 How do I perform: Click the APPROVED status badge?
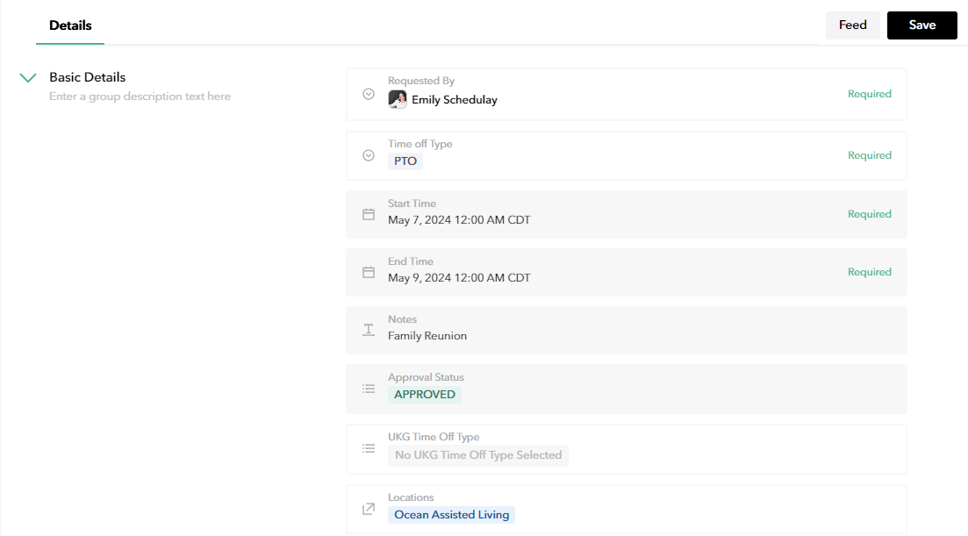(425, 395)
